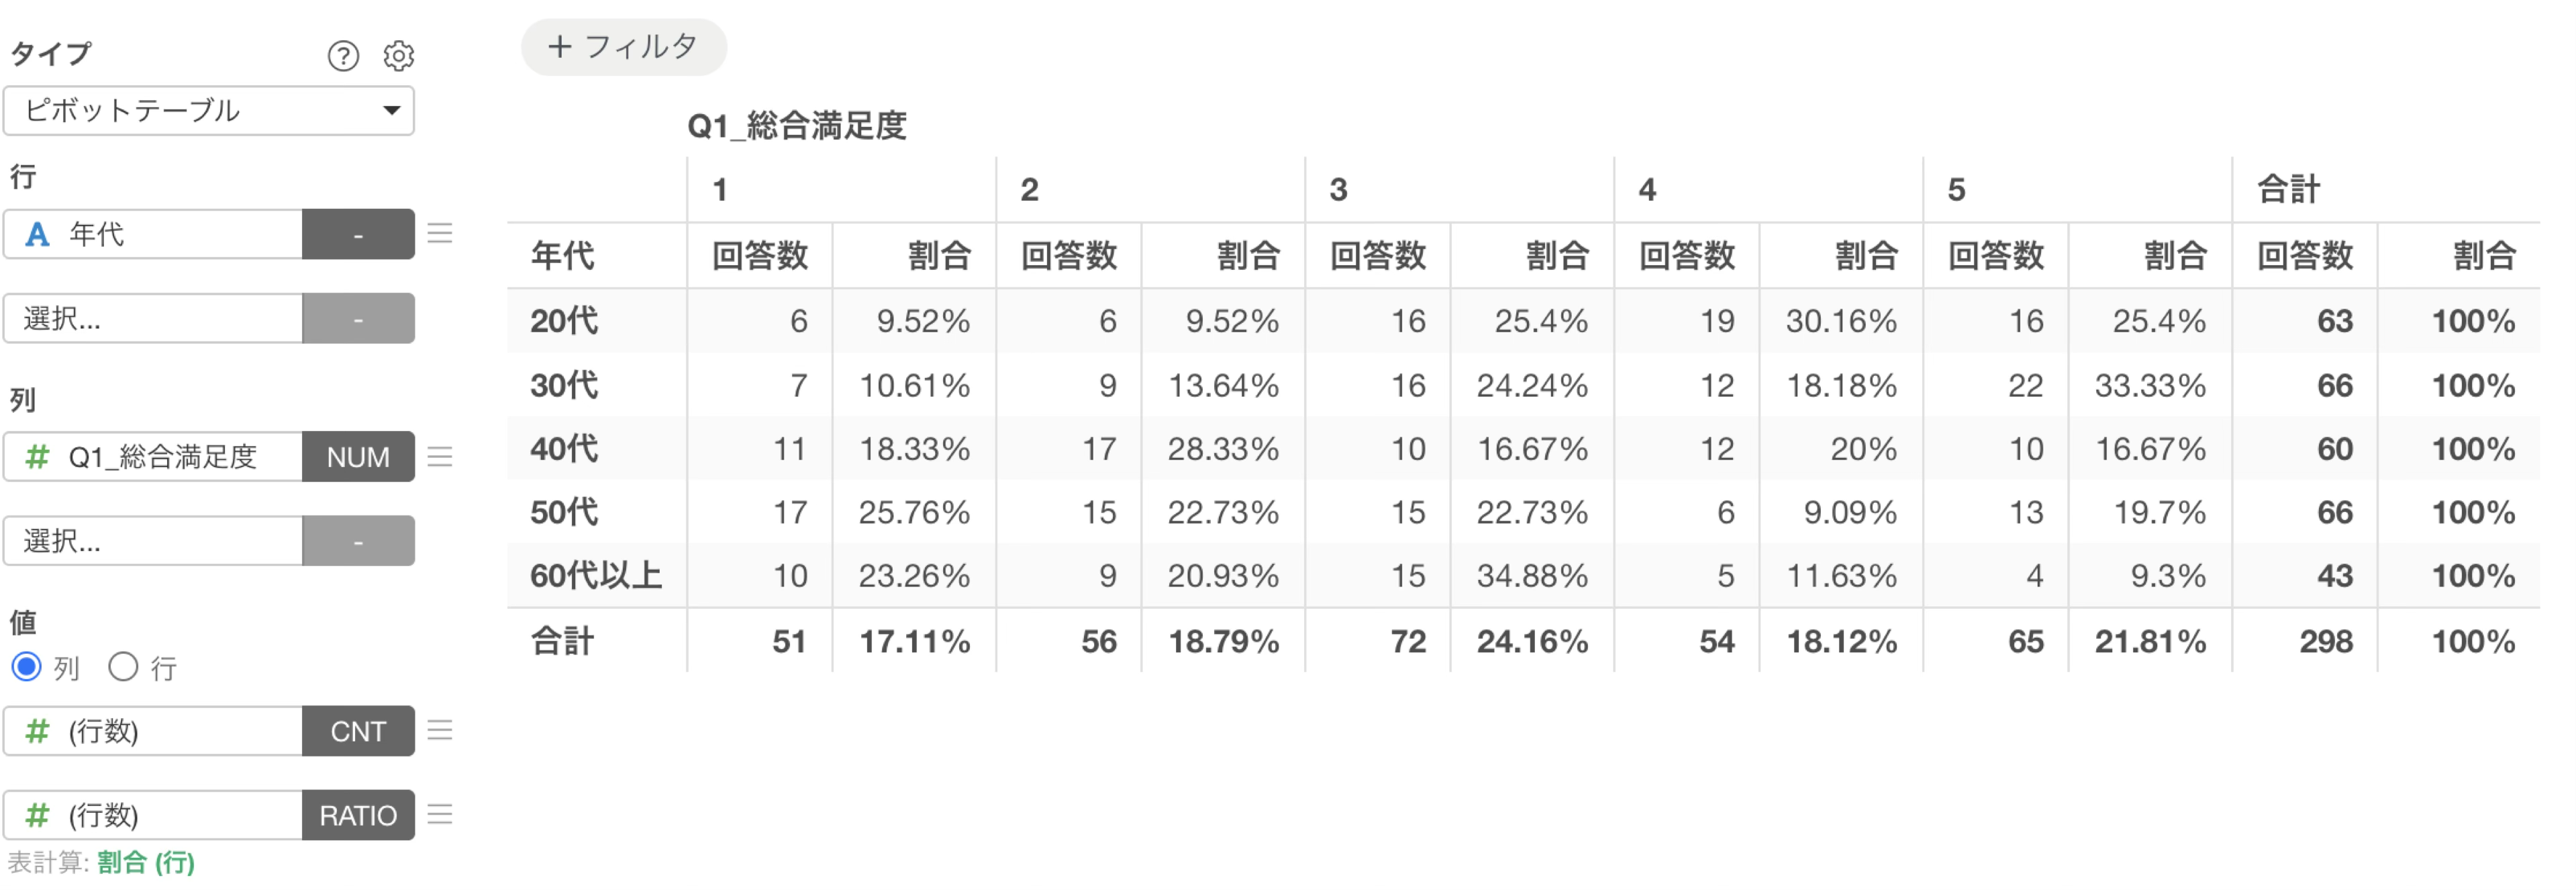Open the CNT aggregation dropdown

358,731
